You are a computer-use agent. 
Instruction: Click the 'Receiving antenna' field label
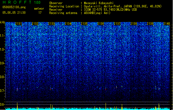tap(63, 13)
